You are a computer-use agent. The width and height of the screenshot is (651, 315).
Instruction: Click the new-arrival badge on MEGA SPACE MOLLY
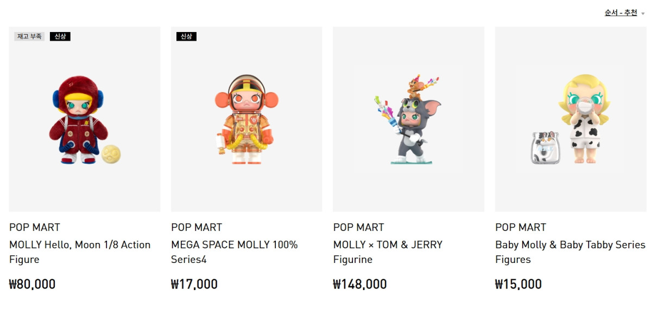tap(186, 36)
